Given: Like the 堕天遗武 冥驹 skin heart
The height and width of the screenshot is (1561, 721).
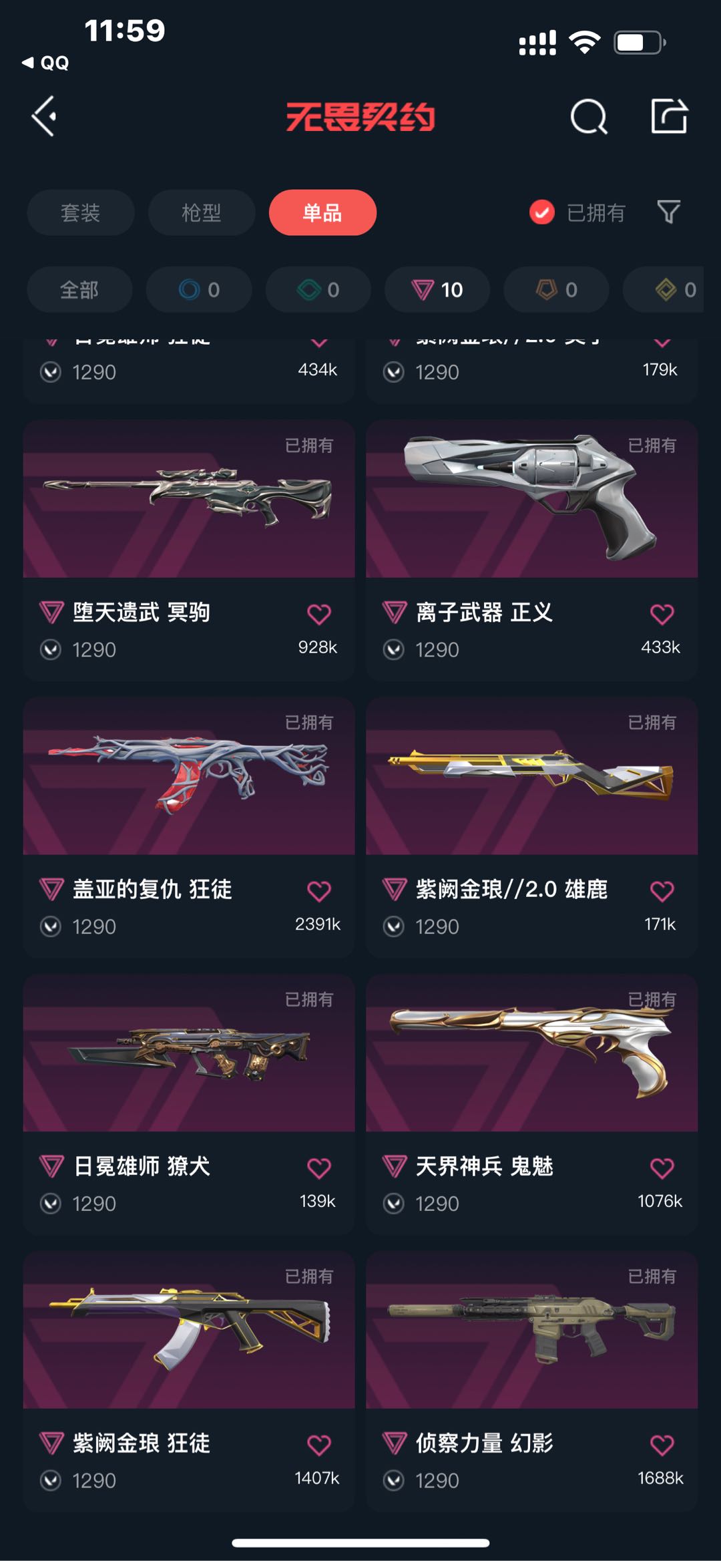Looking at the screenshot, I should tap(319, 614).
